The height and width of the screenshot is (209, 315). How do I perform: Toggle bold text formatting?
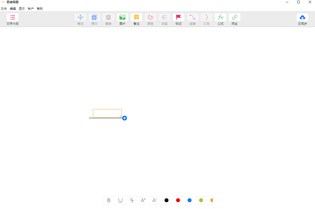click(109, 200)
